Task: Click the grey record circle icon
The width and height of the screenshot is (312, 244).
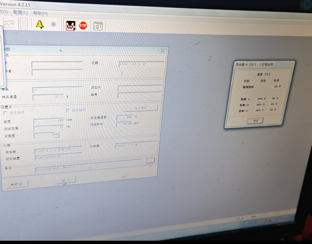Action: click(x=53, y=24)
